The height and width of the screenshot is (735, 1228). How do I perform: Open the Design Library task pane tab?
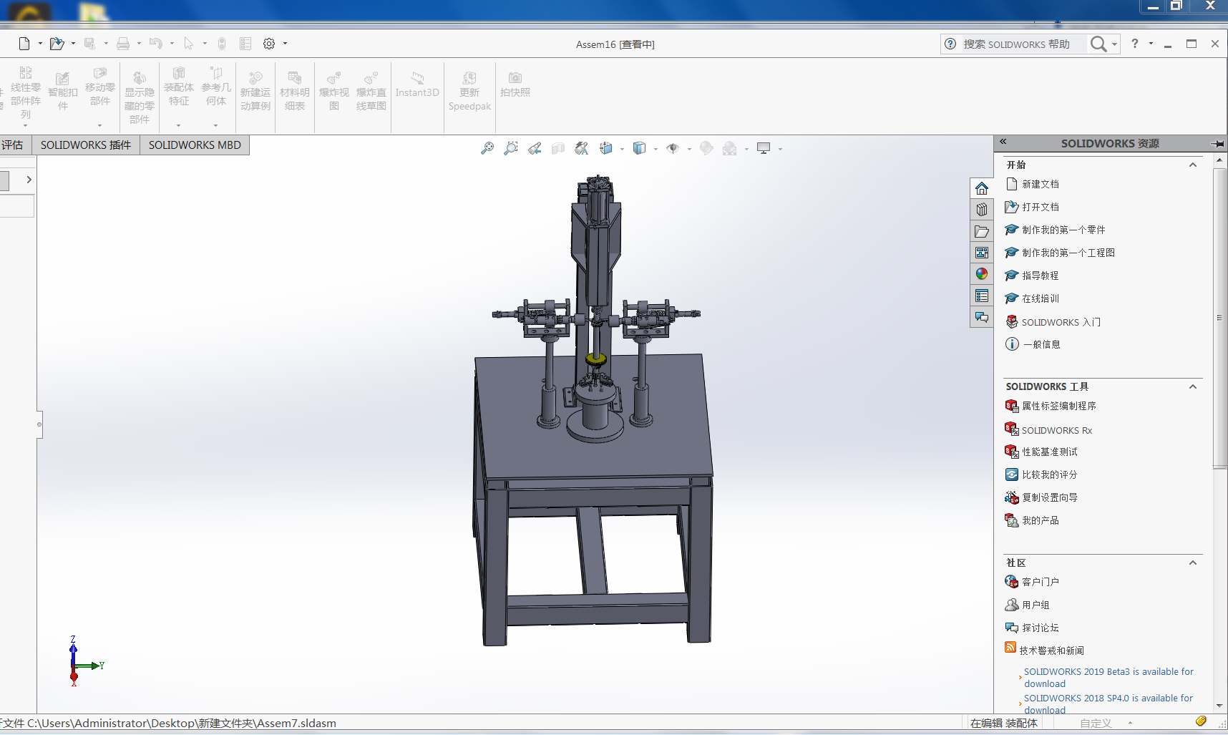coord(982,210)
